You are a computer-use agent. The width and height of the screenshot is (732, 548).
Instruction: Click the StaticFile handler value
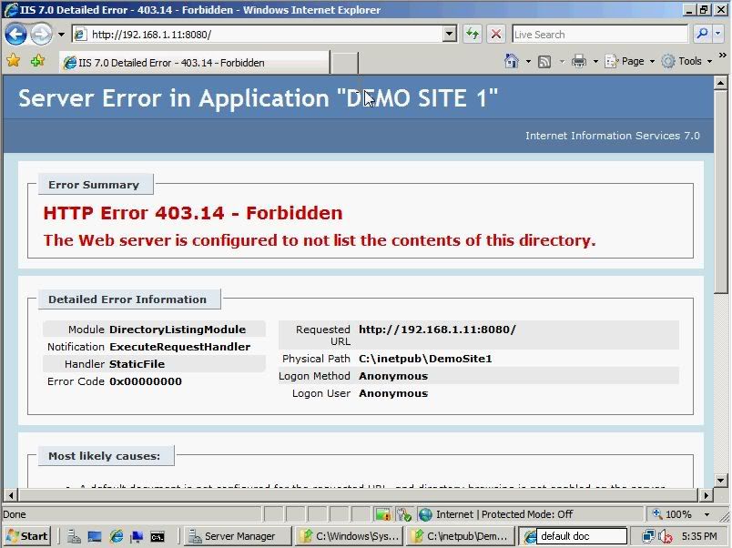[x=137, y=364]
